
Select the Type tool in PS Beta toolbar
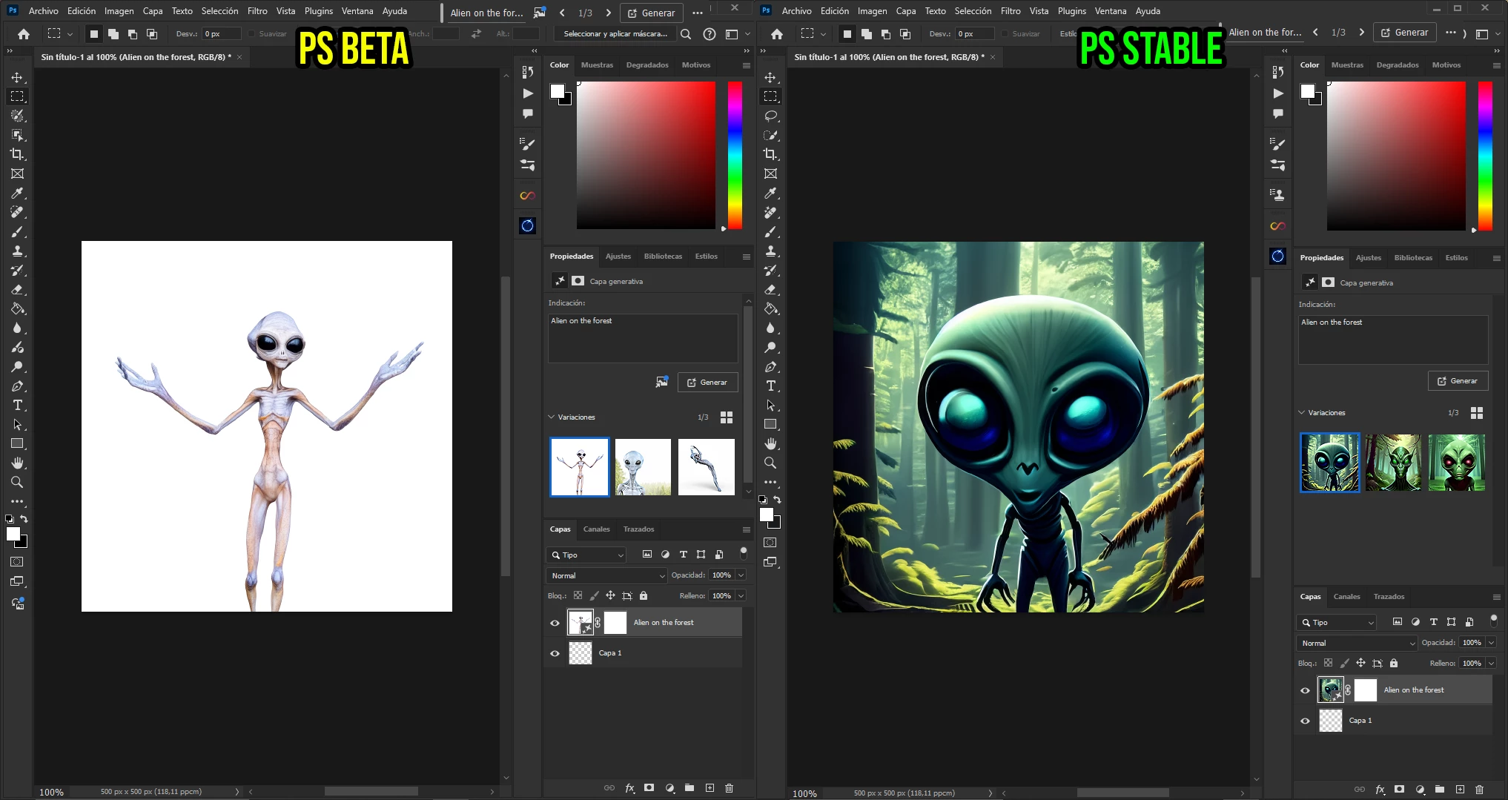click(x=17, y=405)
